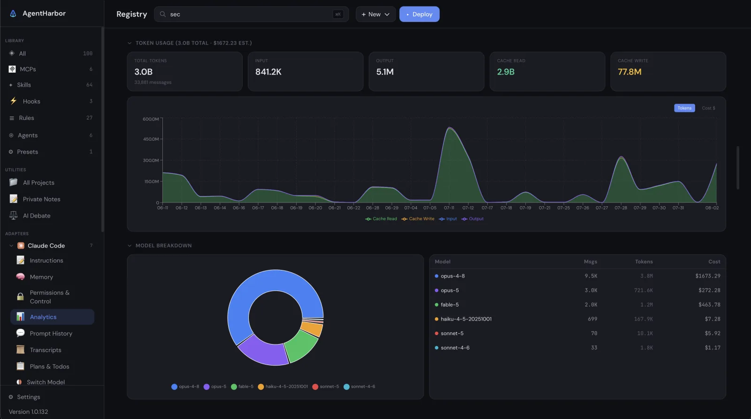Click the Registry search input field
Screen dimensions: 751x419
(x=251, y=14)
